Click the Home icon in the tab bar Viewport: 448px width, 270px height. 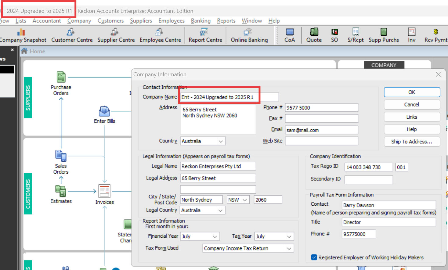coord(24,51)
